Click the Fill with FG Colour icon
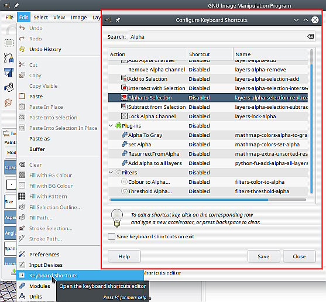The height and width of the screenshot is (302, 326). (22, 175)
